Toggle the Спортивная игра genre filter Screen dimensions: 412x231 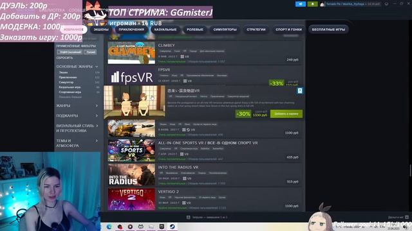[70, 92]
